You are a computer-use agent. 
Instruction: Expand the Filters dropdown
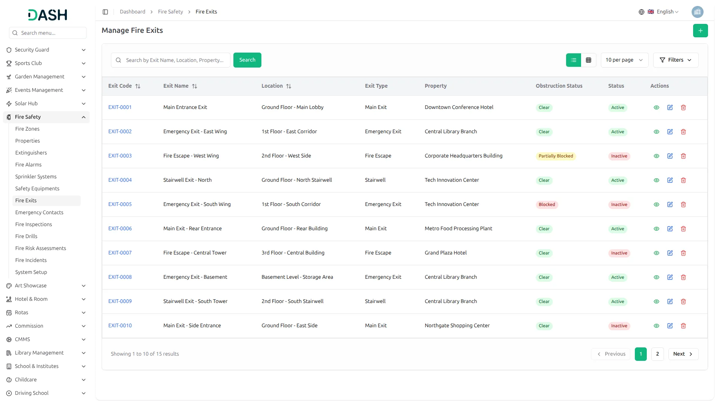coord(675,60)
